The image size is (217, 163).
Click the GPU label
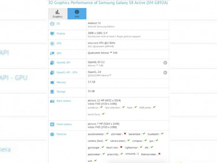pos(59,53)
